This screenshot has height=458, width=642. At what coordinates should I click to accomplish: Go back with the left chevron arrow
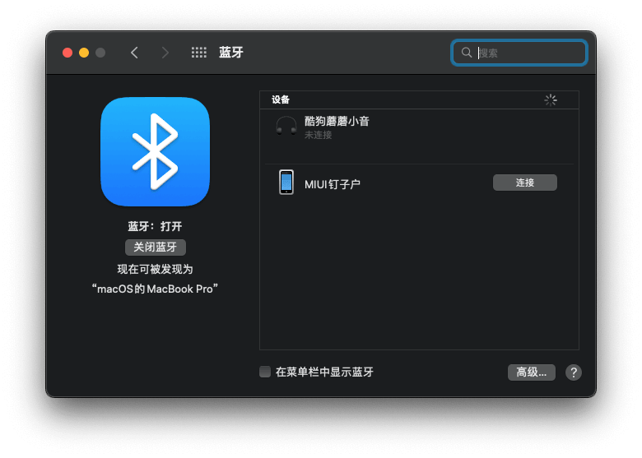click(x=134, y=53)
